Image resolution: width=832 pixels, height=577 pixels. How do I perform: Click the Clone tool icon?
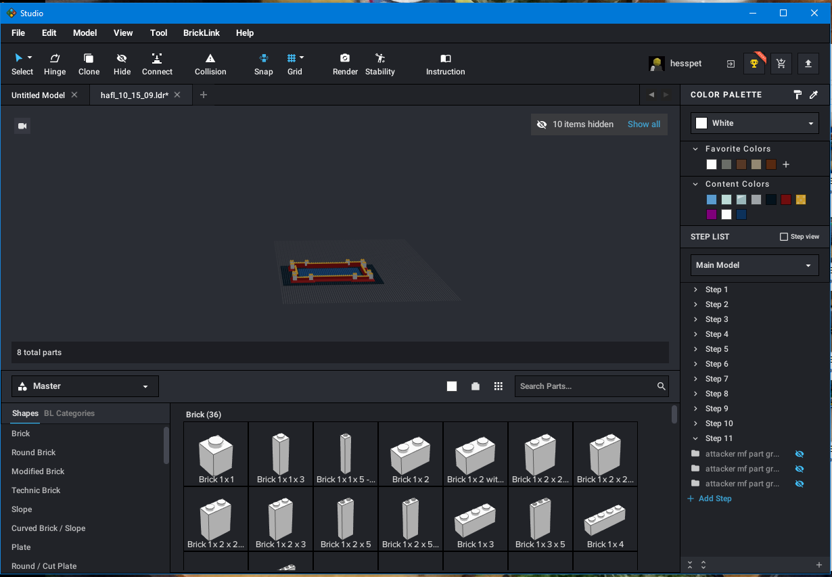89,59
